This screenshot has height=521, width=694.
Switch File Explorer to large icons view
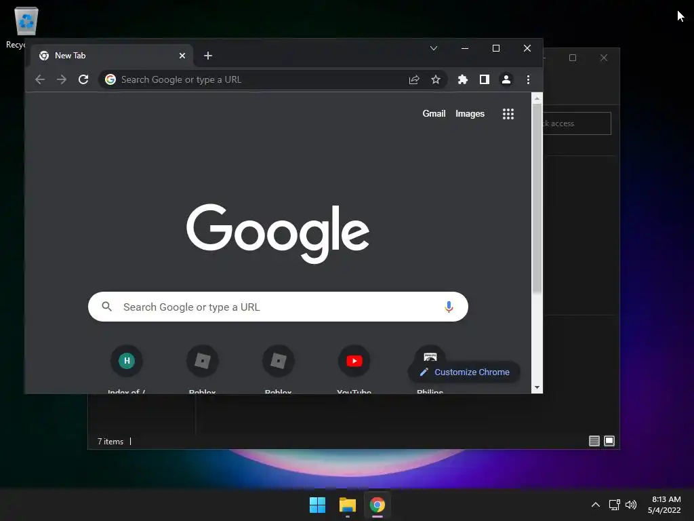[x=609, y=441]
